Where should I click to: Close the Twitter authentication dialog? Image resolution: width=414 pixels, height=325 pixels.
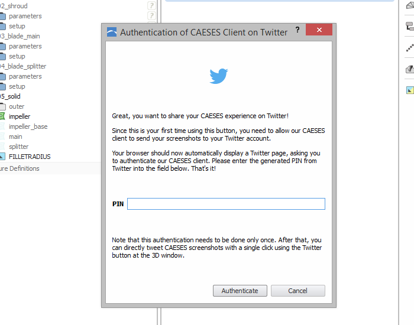click(x=319, y=30)
